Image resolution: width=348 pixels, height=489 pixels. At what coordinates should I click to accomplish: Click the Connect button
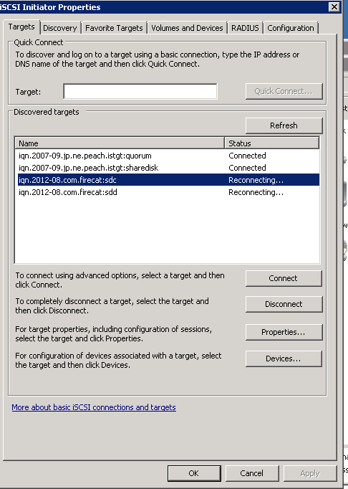[x=284, y=278]
